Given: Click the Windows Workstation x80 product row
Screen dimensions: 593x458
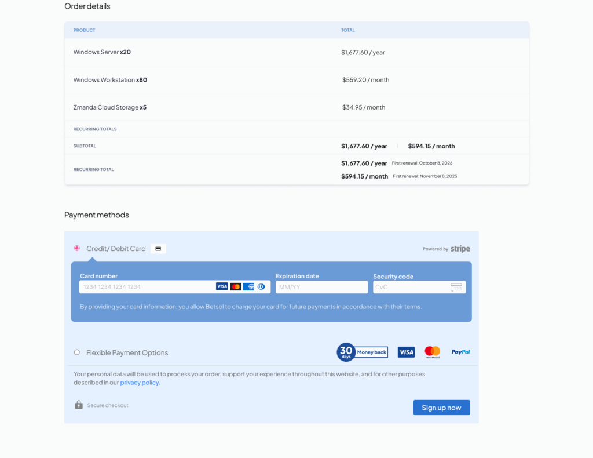Looking at the screenshot, I should click(296, 80).
